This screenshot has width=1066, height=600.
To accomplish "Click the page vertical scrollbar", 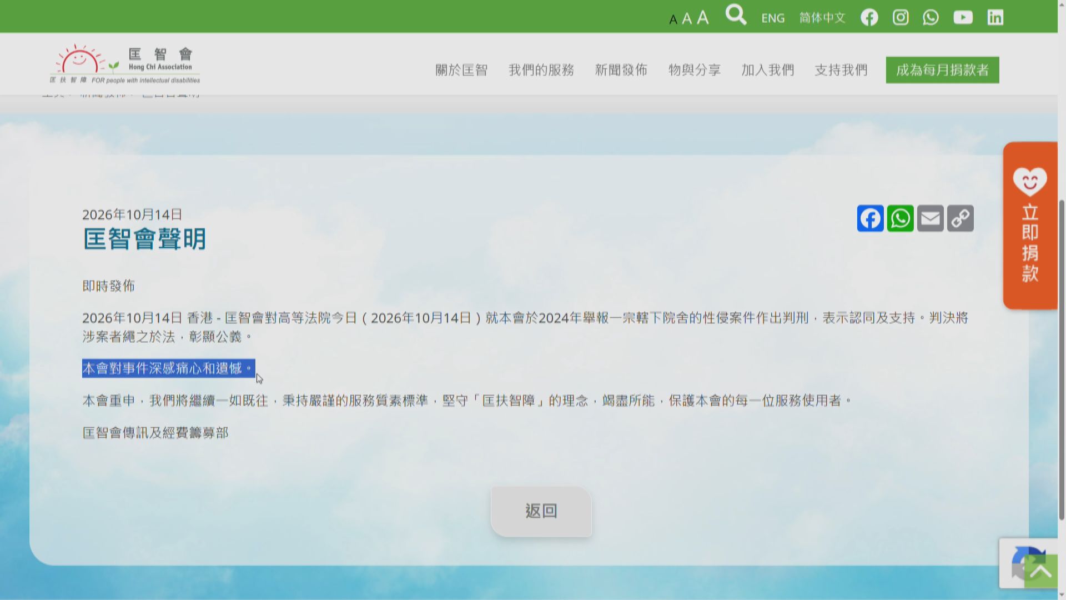I will coord(1062,359).
